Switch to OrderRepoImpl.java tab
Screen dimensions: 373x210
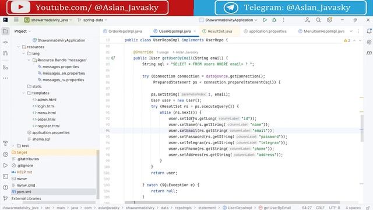tap(122, 31)
